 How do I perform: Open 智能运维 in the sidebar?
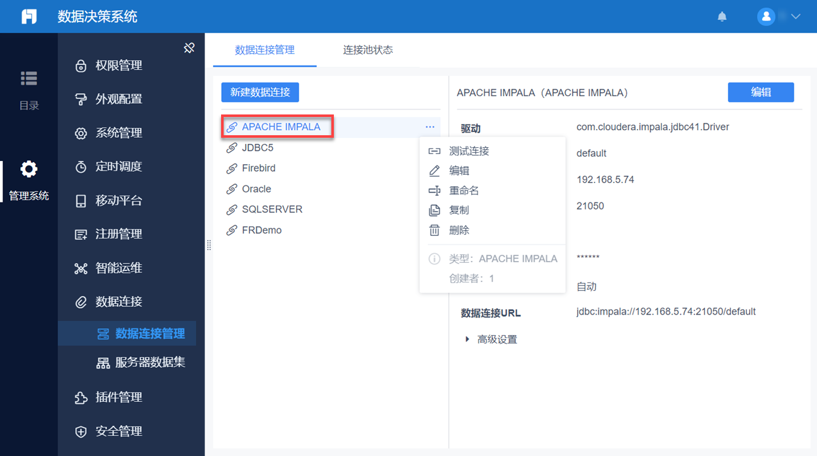[x=118, y=268]
